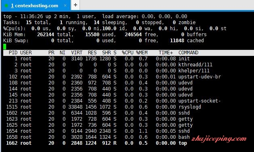Click the VIRT column header

coord(77,53)
